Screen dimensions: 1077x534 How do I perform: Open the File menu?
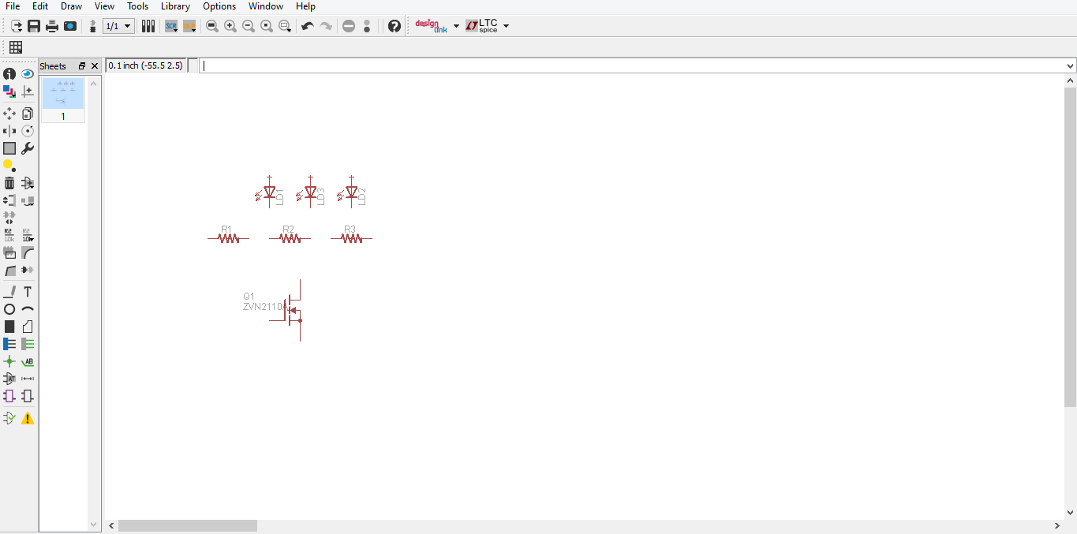click(13, 6)
